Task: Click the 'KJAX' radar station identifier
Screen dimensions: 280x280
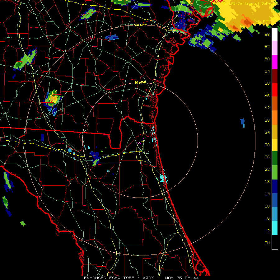Action: click(x=149, y=278)
